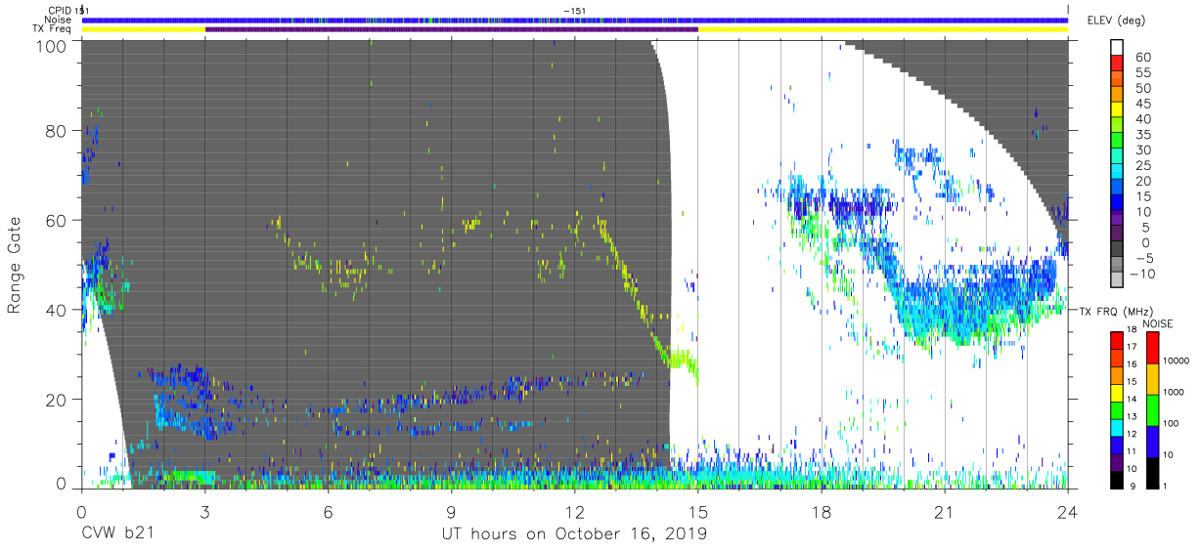Click the '15' tick on UT hours axis
This screenshot has height=554, width=1201.
coord(698,512)
